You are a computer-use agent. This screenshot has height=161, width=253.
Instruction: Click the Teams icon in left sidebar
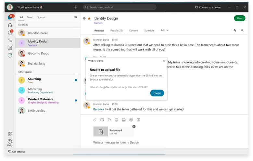click(x=10, y=25)
